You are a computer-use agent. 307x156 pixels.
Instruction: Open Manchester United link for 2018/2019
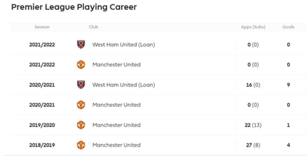[116, 145]
